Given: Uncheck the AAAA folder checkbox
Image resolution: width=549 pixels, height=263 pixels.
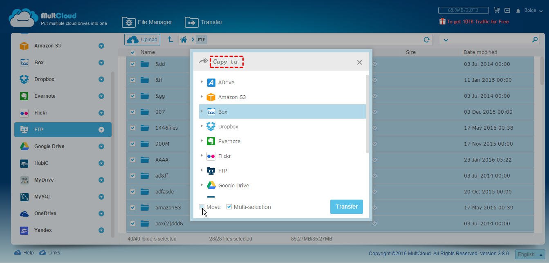Looking at the screenshot, I should (132, 160).
